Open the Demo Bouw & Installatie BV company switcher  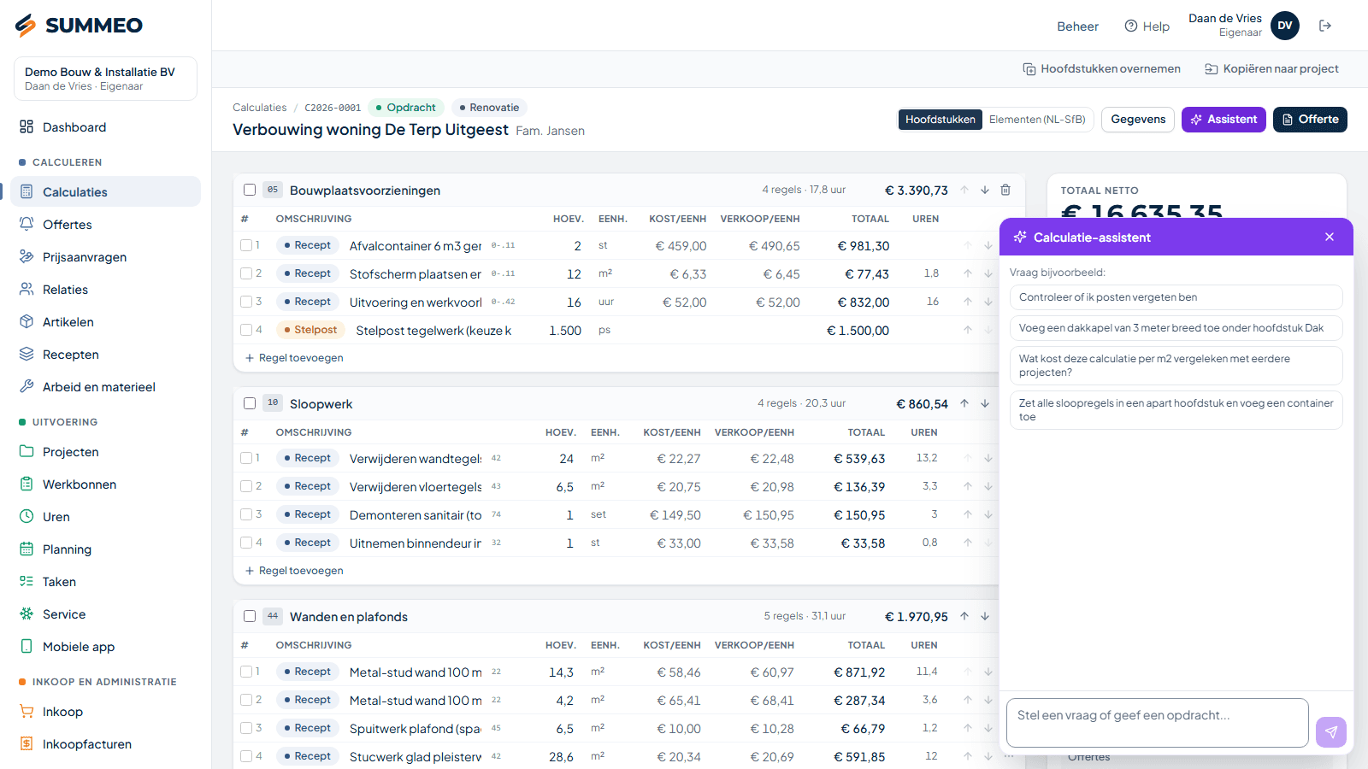click(x=105, y=79)
